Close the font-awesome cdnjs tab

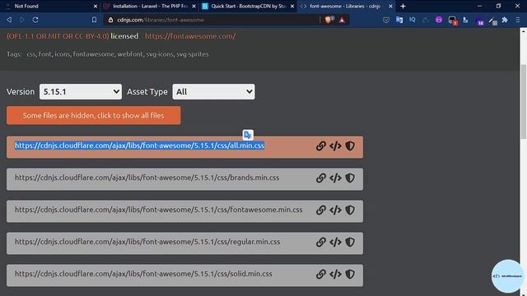(390, 6)
